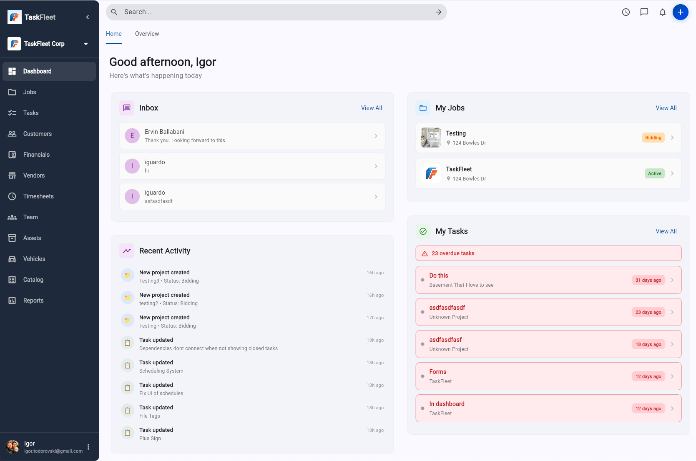
Task: Click the blue plus create button
Action: click(680, 12)
